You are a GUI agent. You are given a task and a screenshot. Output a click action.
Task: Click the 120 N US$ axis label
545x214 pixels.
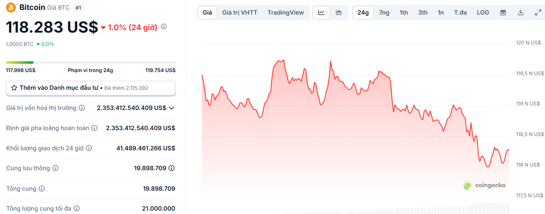(x=528, y=43)
